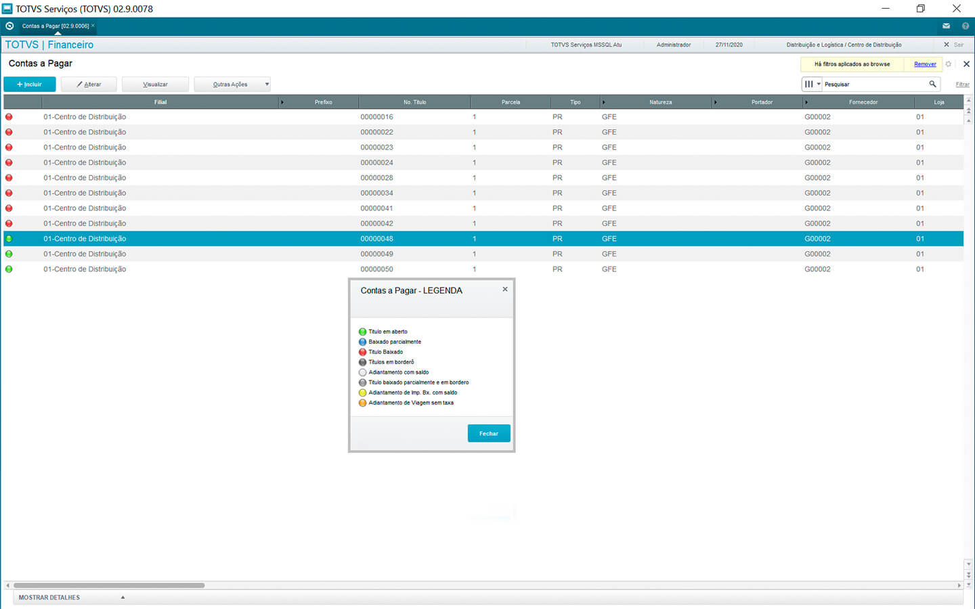Open the help question mark icon

965,26
